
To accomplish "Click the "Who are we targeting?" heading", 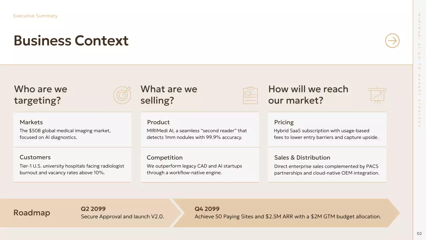I will pyautogui.click(x=41, y=95).
